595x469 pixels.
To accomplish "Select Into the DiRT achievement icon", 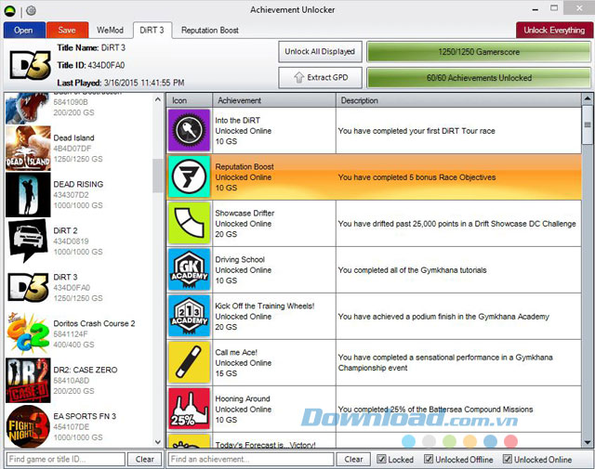I will click(189, 130).
